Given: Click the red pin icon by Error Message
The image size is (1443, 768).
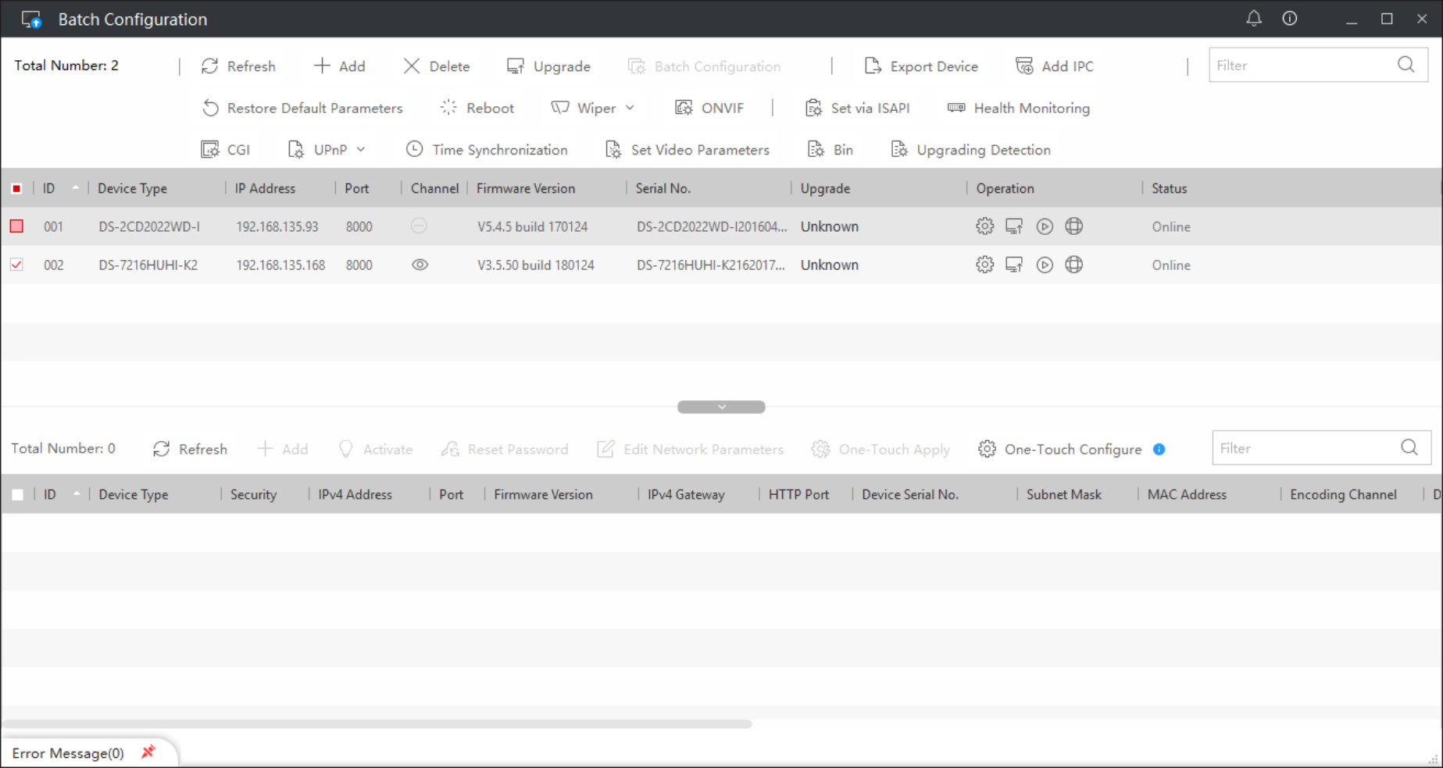Looking at the screenshot, I should pos(148,752).
